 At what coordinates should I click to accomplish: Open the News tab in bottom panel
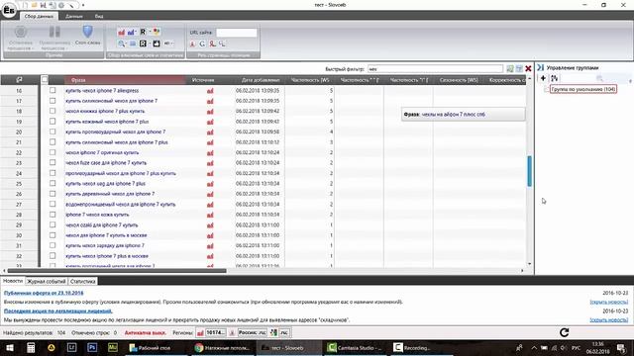tap(13, 281)
